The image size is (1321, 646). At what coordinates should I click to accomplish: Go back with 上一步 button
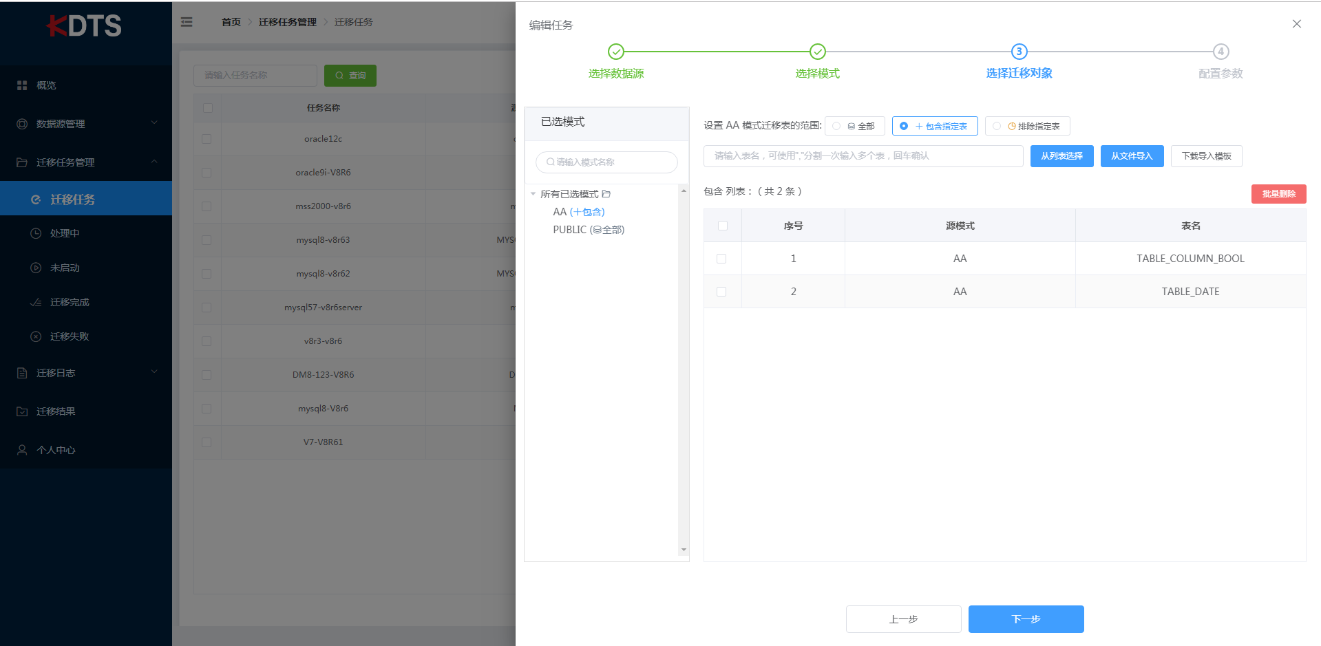click(x=903, y=619)
